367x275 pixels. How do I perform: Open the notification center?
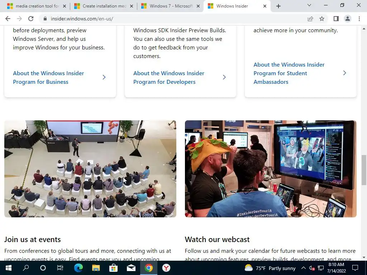pyautogui.click(x=355, y=268)
